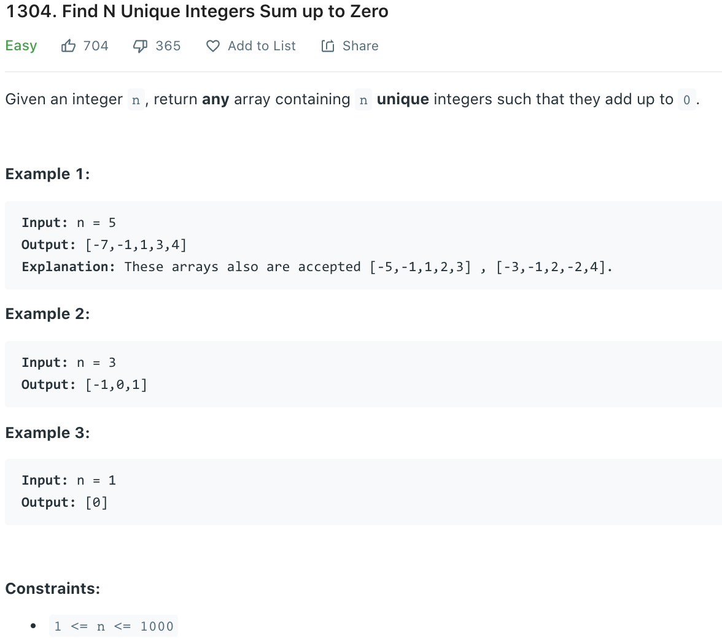The width and height of the screenshot is (722, 638).
Task: Toggle the Add to List favorite
Action: pyautogui.click(x=250, y=45)
